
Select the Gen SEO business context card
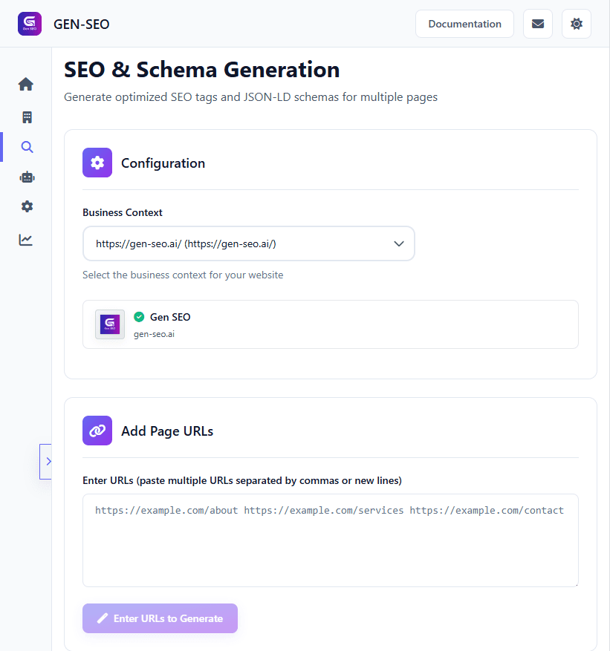(330, 324)
